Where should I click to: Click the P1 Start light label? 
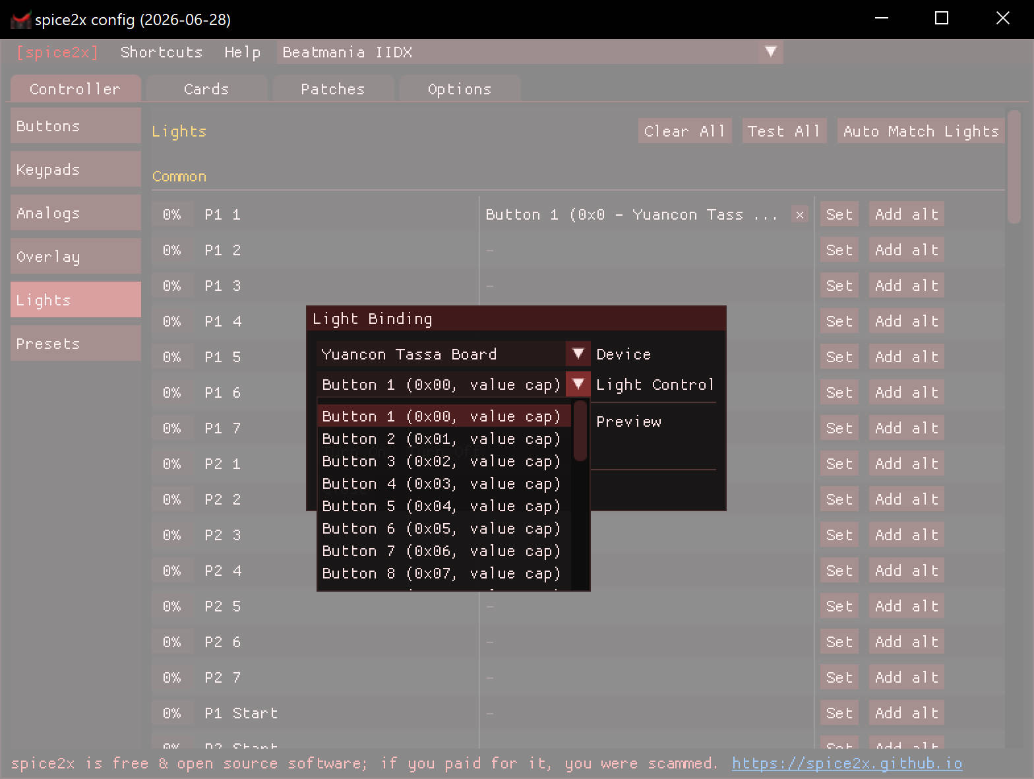241,713
